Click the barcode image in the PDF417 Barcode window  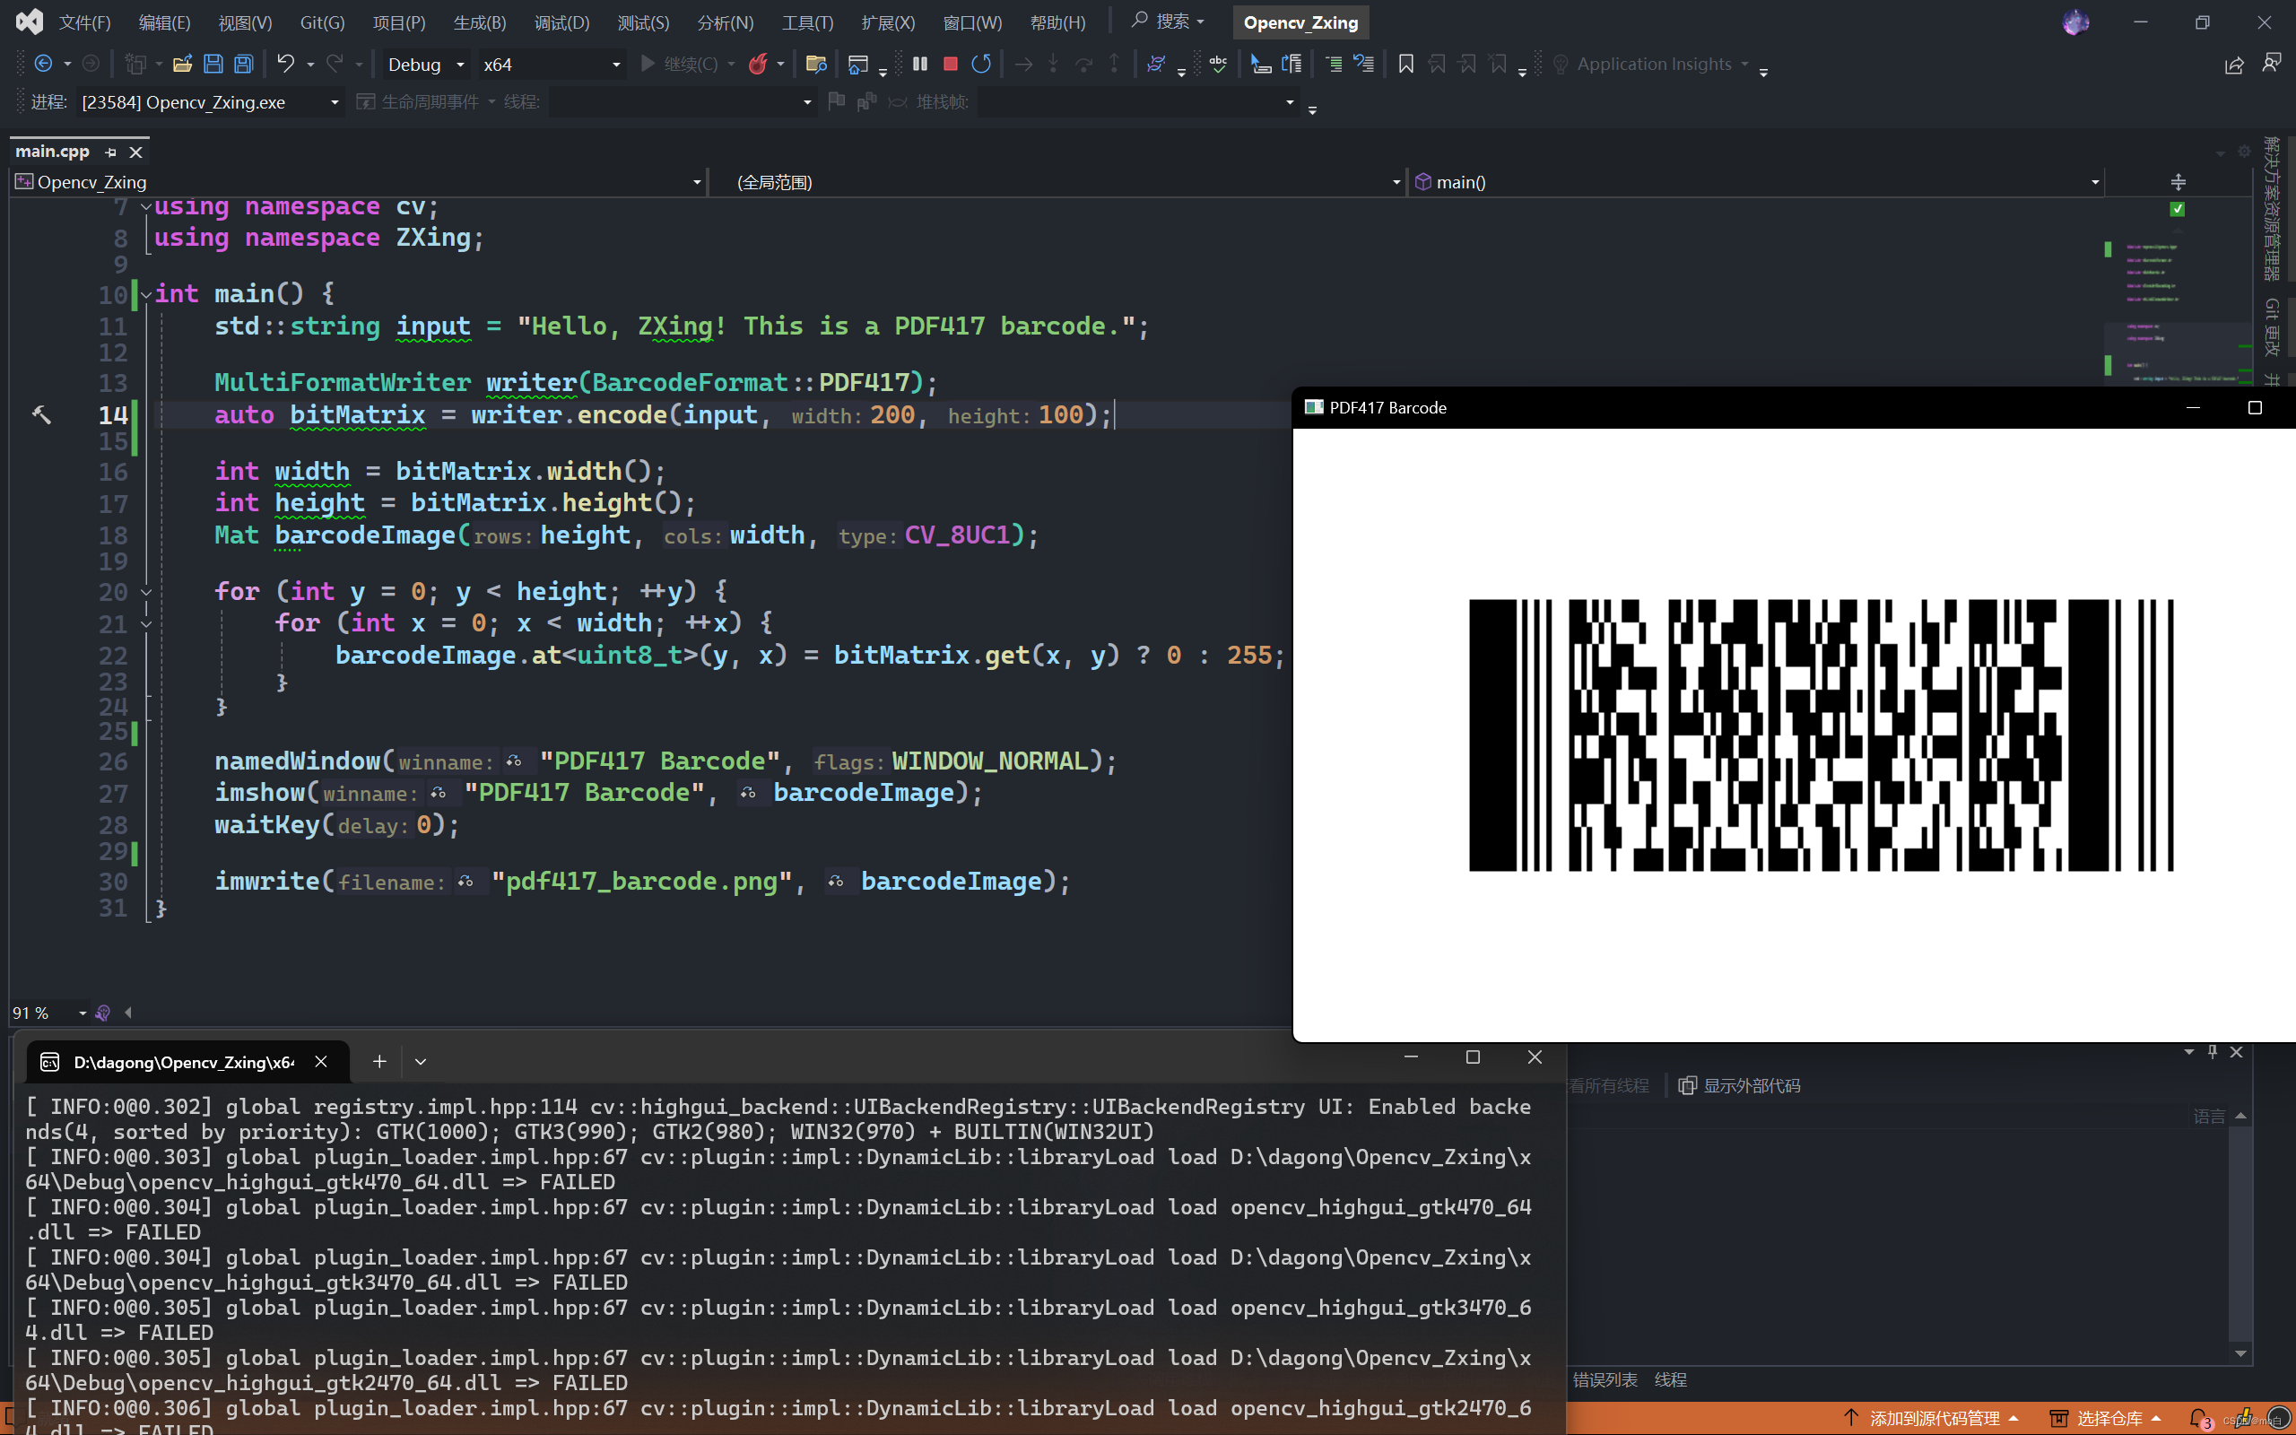pyautogui.click(x=1821, y=735)
